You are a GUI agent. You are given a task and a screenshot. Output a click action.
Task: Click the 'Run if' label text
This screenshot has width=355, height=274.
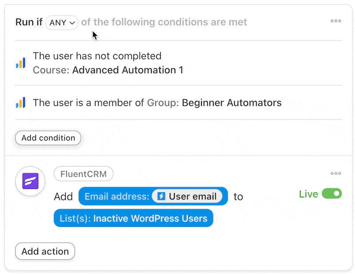(29, 22)
